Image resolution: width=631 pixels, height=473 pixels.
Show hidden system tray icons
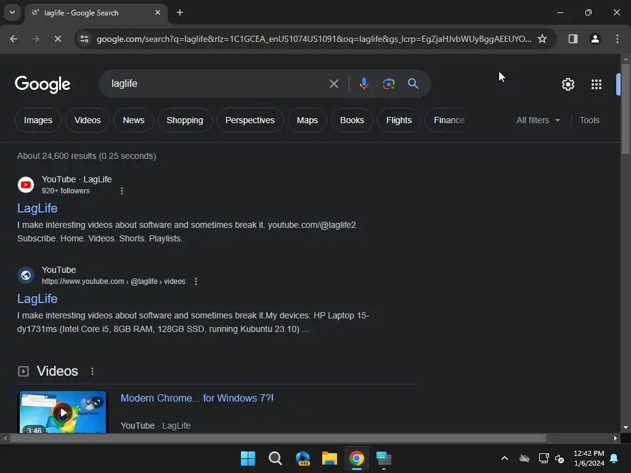[x=504, y=458]
